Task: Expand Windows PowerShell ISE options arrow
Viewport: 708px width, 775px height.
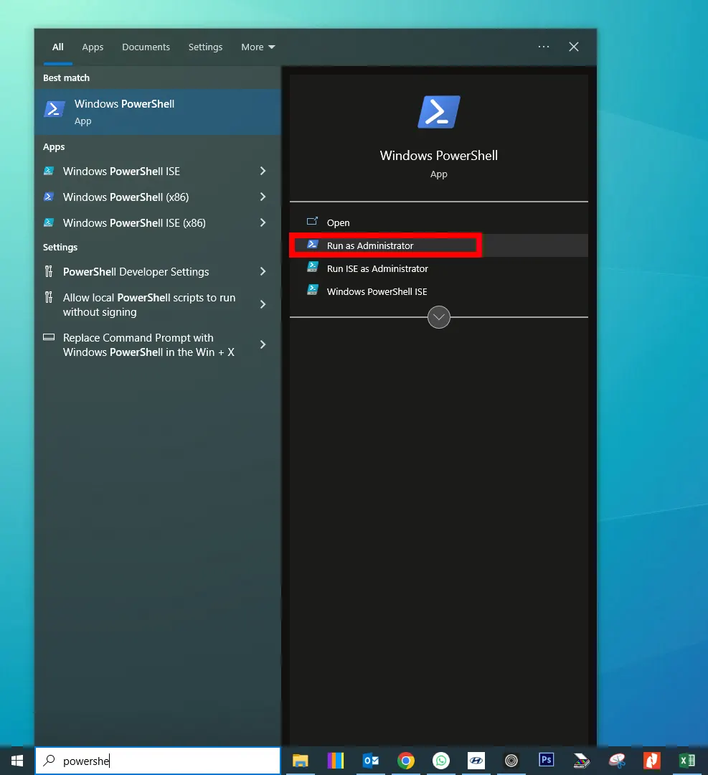Action: (x=263, y=171)
